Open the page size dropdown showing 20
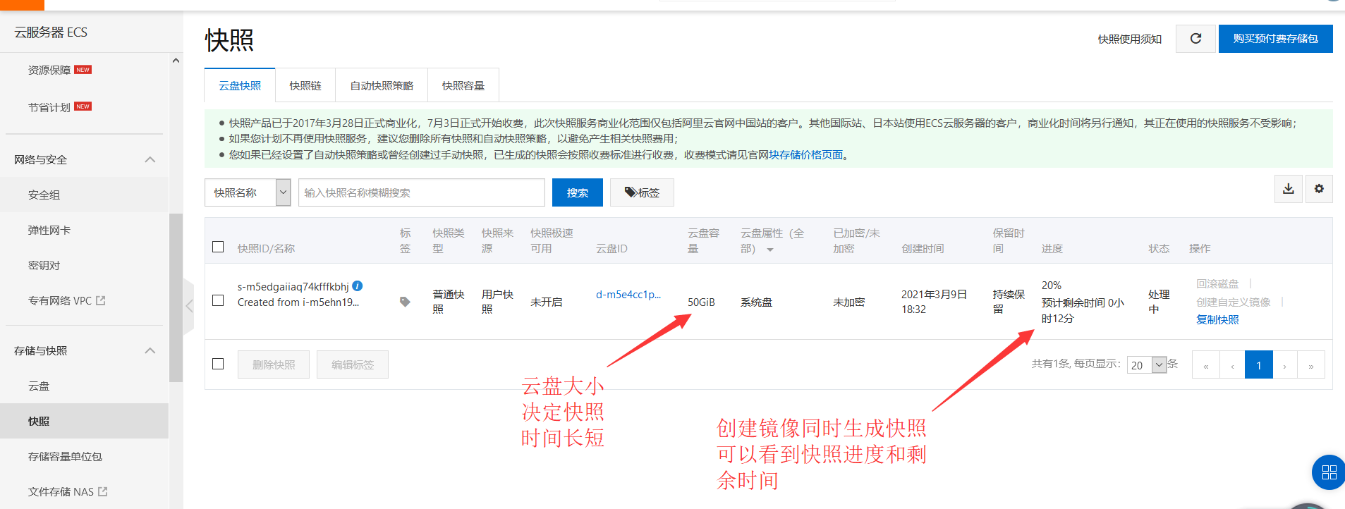Image resolution: width=1345 pixels, height=509 pixels. [1146, 364]
